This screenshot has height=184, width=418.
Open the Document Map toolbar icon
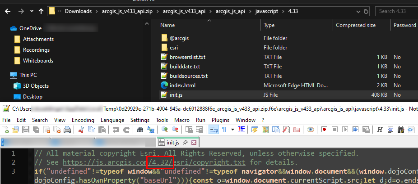click(x=266, y=130)
